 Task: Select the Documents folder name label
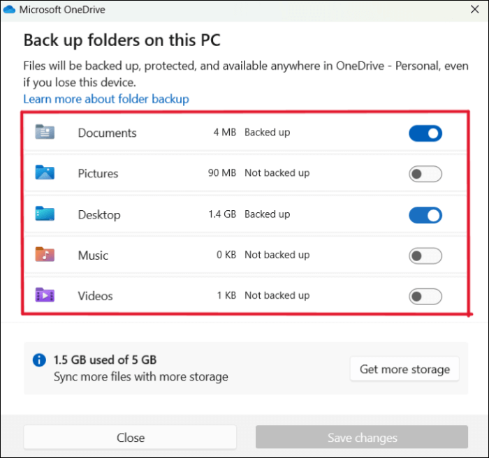tap(107, 133)
